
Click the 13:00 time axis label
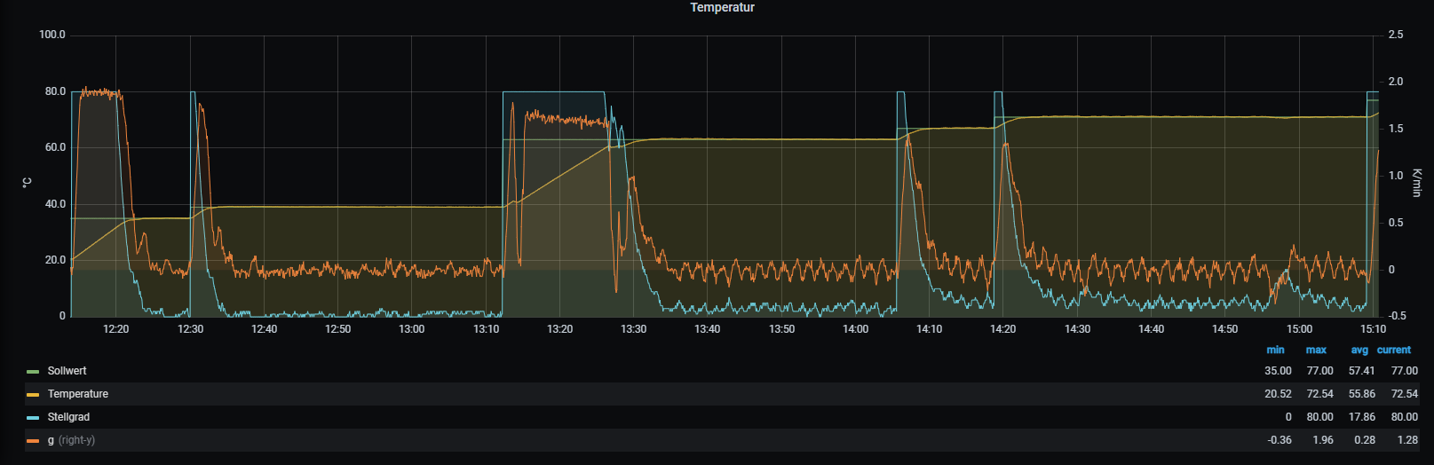coord(411,329)
